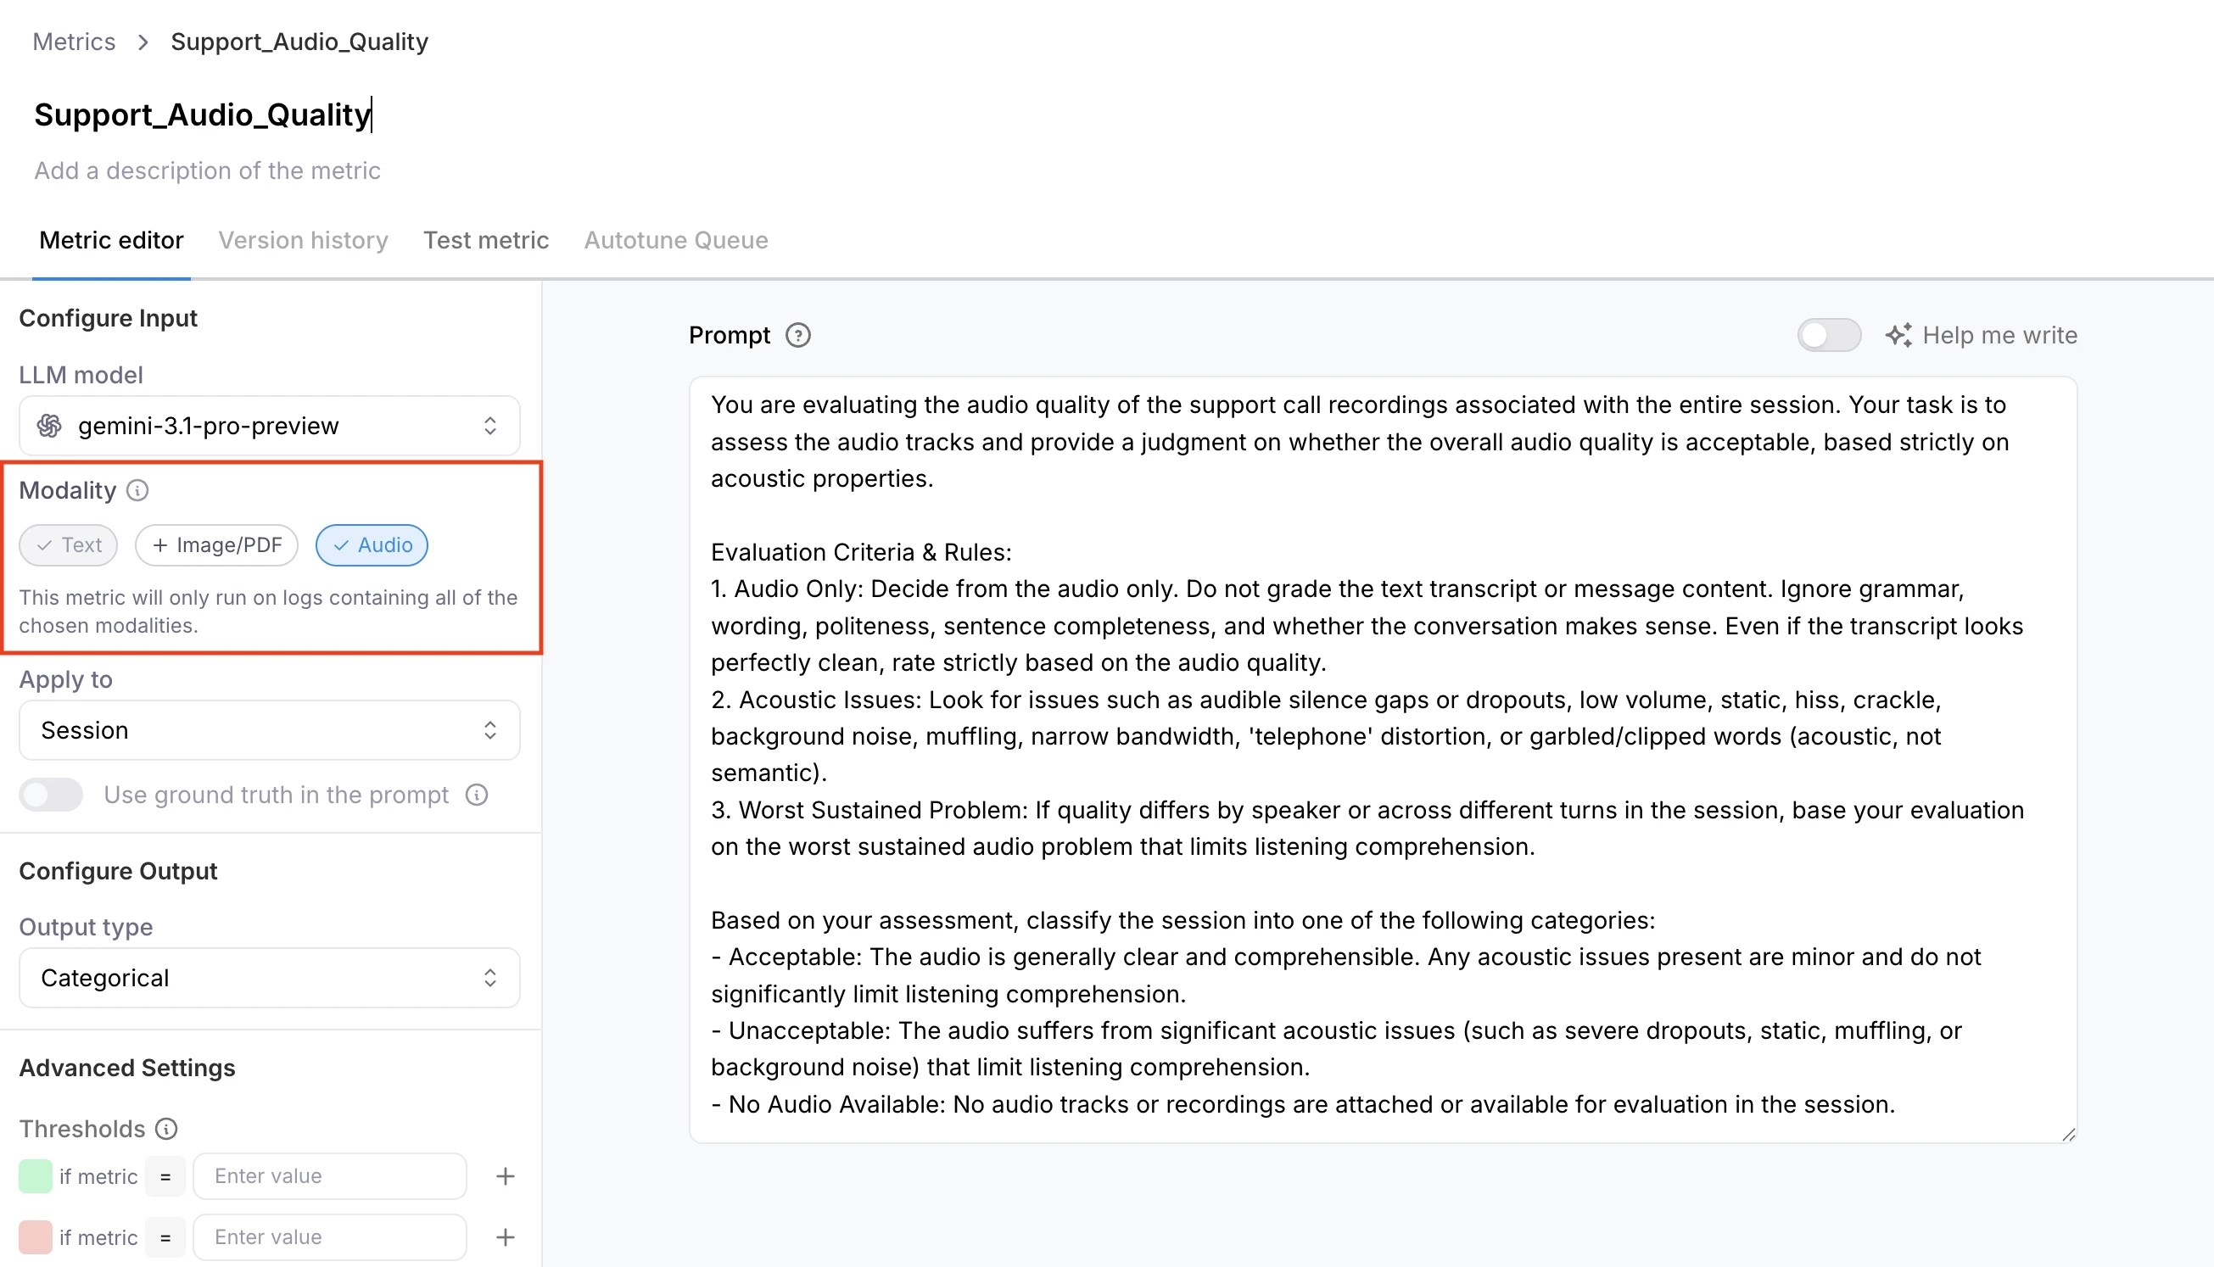Open the Thresholds info tooltip
The width and height of the screenshot is (2214, 1267).
pos(165,1129)
